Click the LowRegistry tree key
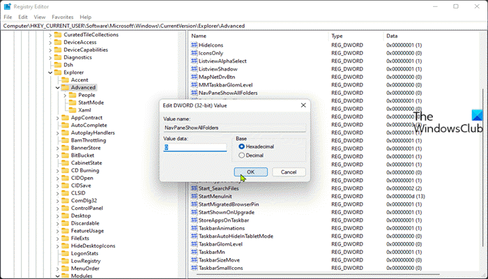 86,261
